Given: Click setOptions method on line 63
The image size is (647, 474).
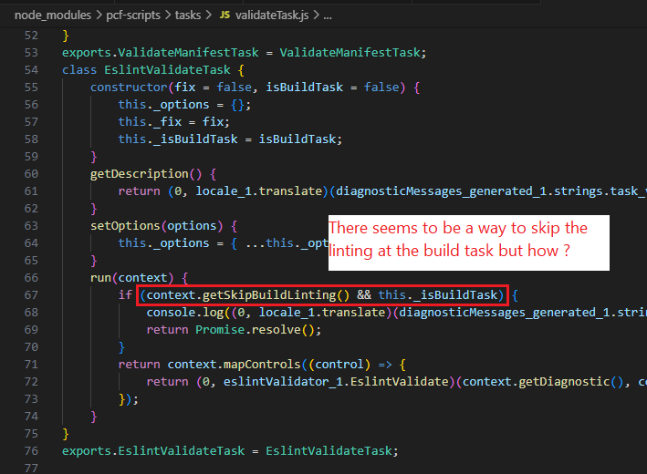Looking at the screenshot, I should click(126, 225).
